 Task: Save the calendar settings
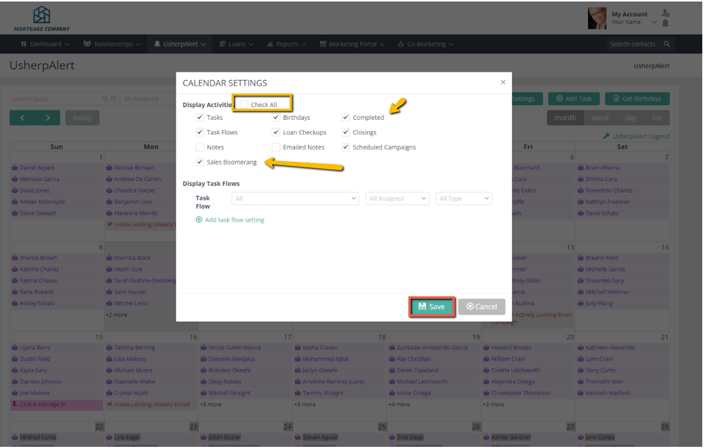tap(432, 307)
